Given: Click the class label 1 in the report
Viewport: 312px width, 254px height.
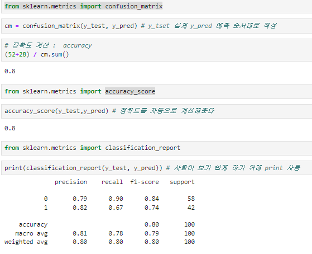Looking at the screenshot, I should pos(46,208).
